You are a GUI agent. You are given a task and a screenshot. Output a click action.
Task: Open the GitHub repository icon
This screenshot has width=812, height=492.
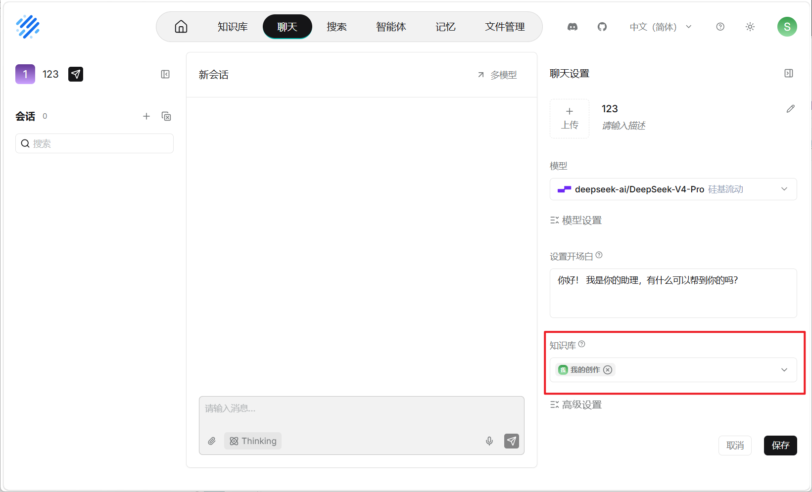point(602,27)
